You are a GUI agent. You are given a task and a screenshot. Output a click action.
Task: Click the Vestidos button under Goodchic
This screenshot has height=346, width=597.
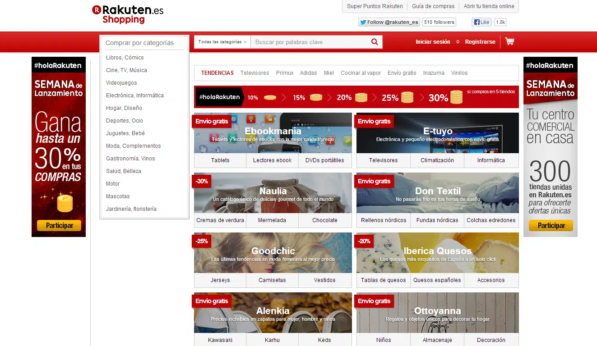(325, 280)
